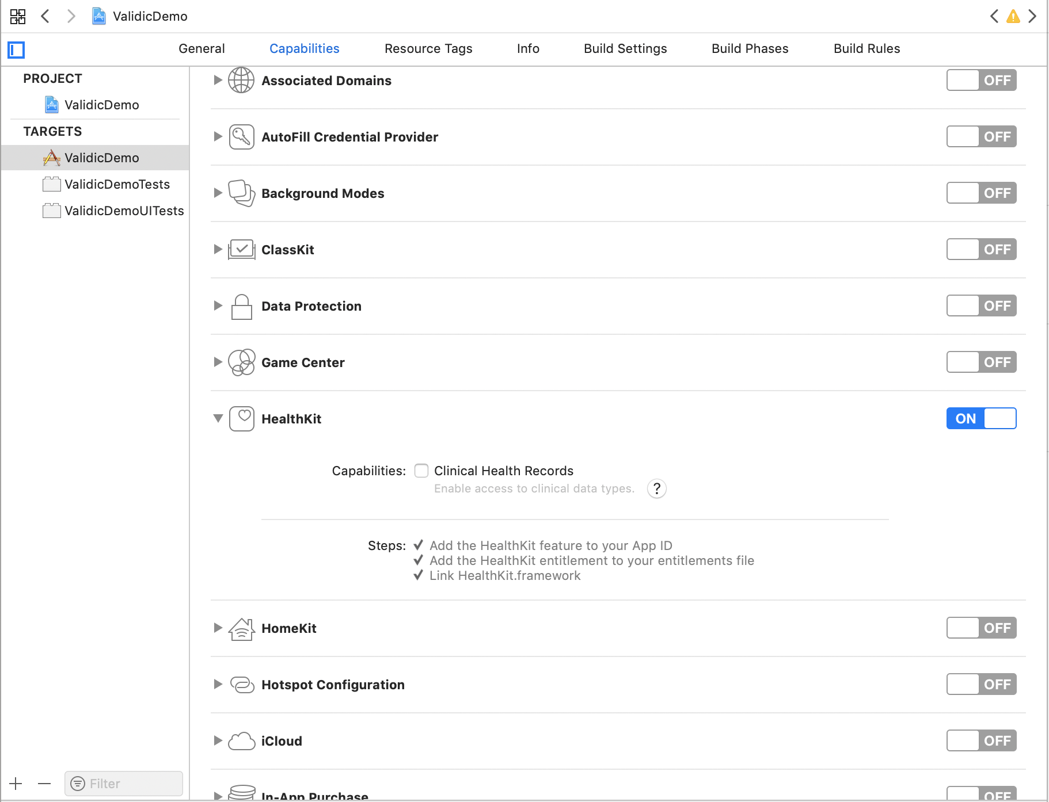Open the Resource Tags tab

coord(428,49)
